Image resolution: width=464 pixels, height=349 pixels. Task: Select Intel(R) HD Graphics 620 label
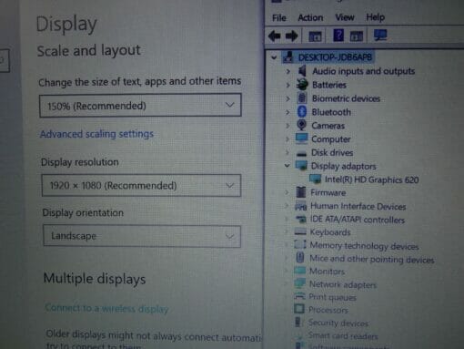coord(371,180)
